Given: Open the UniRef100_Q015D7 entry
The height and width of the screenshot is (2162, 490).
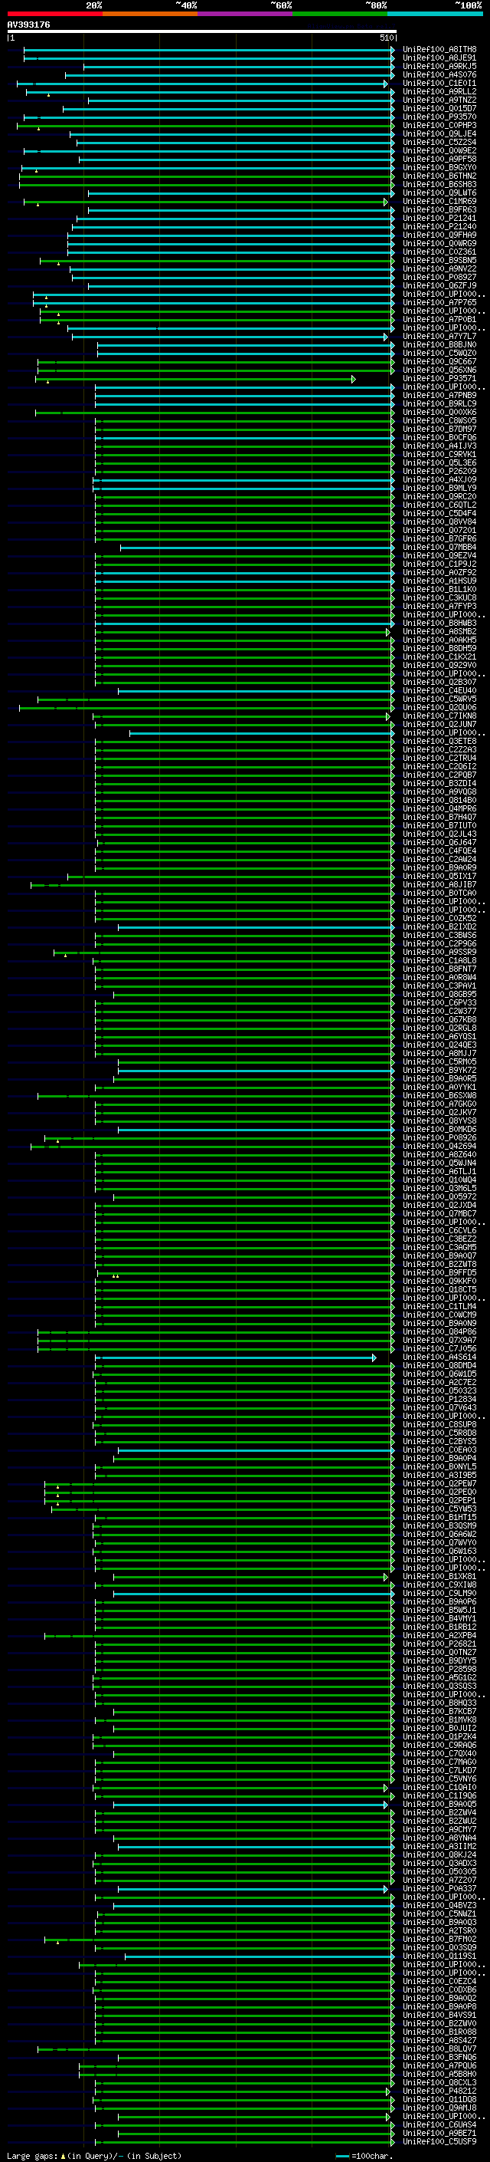Looking at the screenshot, I should (439, 108).
